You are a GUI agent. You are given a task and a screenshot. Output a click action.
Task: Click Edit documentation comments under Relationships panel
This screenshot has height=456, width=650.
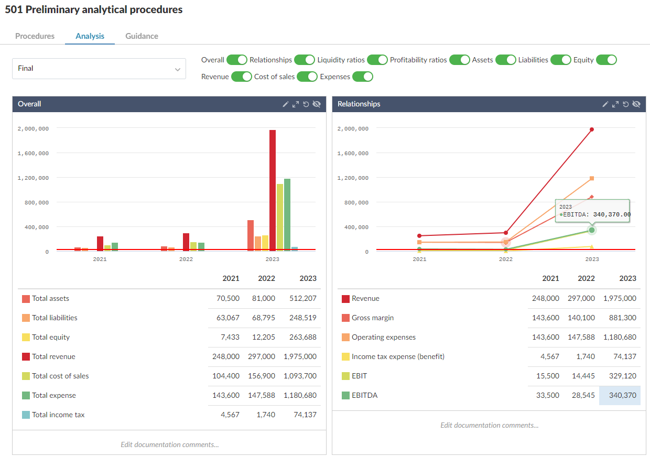(x=490, y=425)
